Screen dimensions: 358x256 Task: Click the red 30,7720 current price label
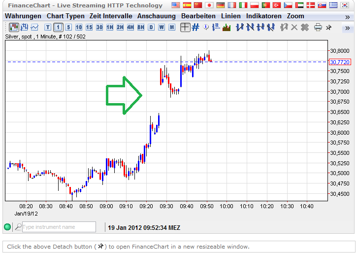[340, 62]
